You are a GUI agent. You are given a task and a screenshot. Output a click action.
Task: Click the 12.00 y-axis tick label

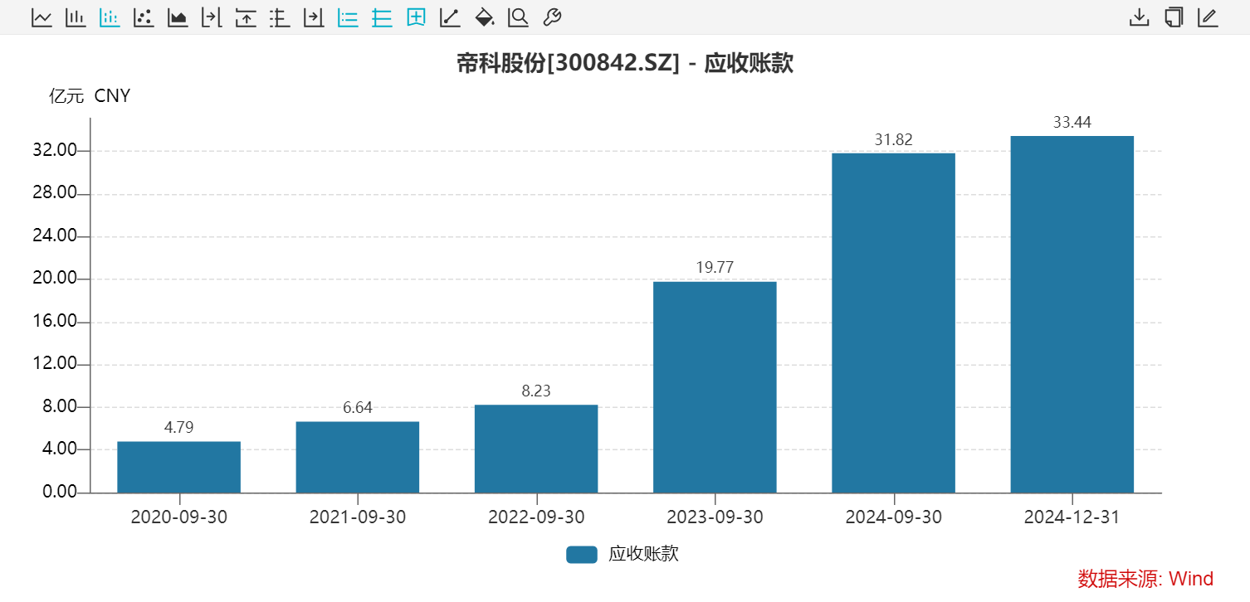(53, 364)
